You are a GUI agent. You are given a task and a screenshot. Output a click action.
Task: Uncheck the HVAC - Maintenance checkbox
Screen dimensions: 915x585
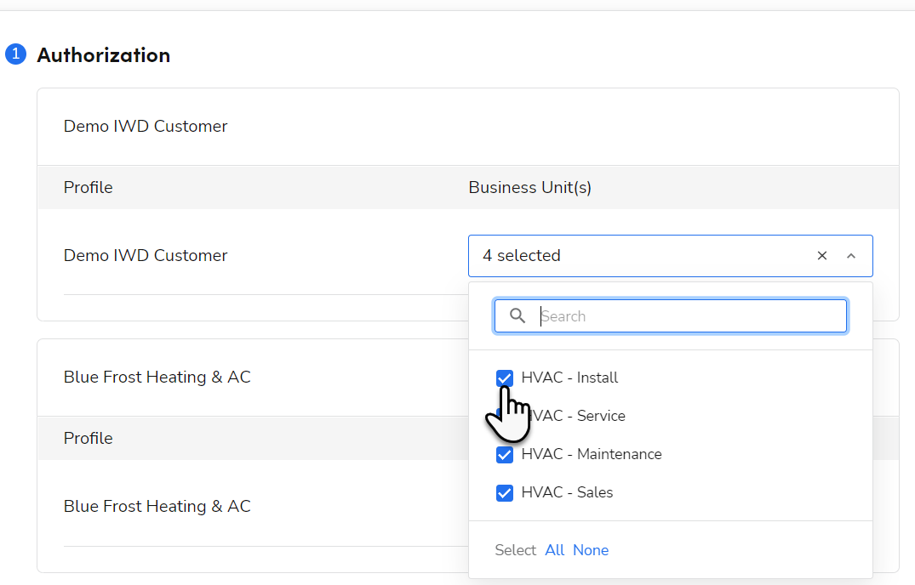point(505,454)
